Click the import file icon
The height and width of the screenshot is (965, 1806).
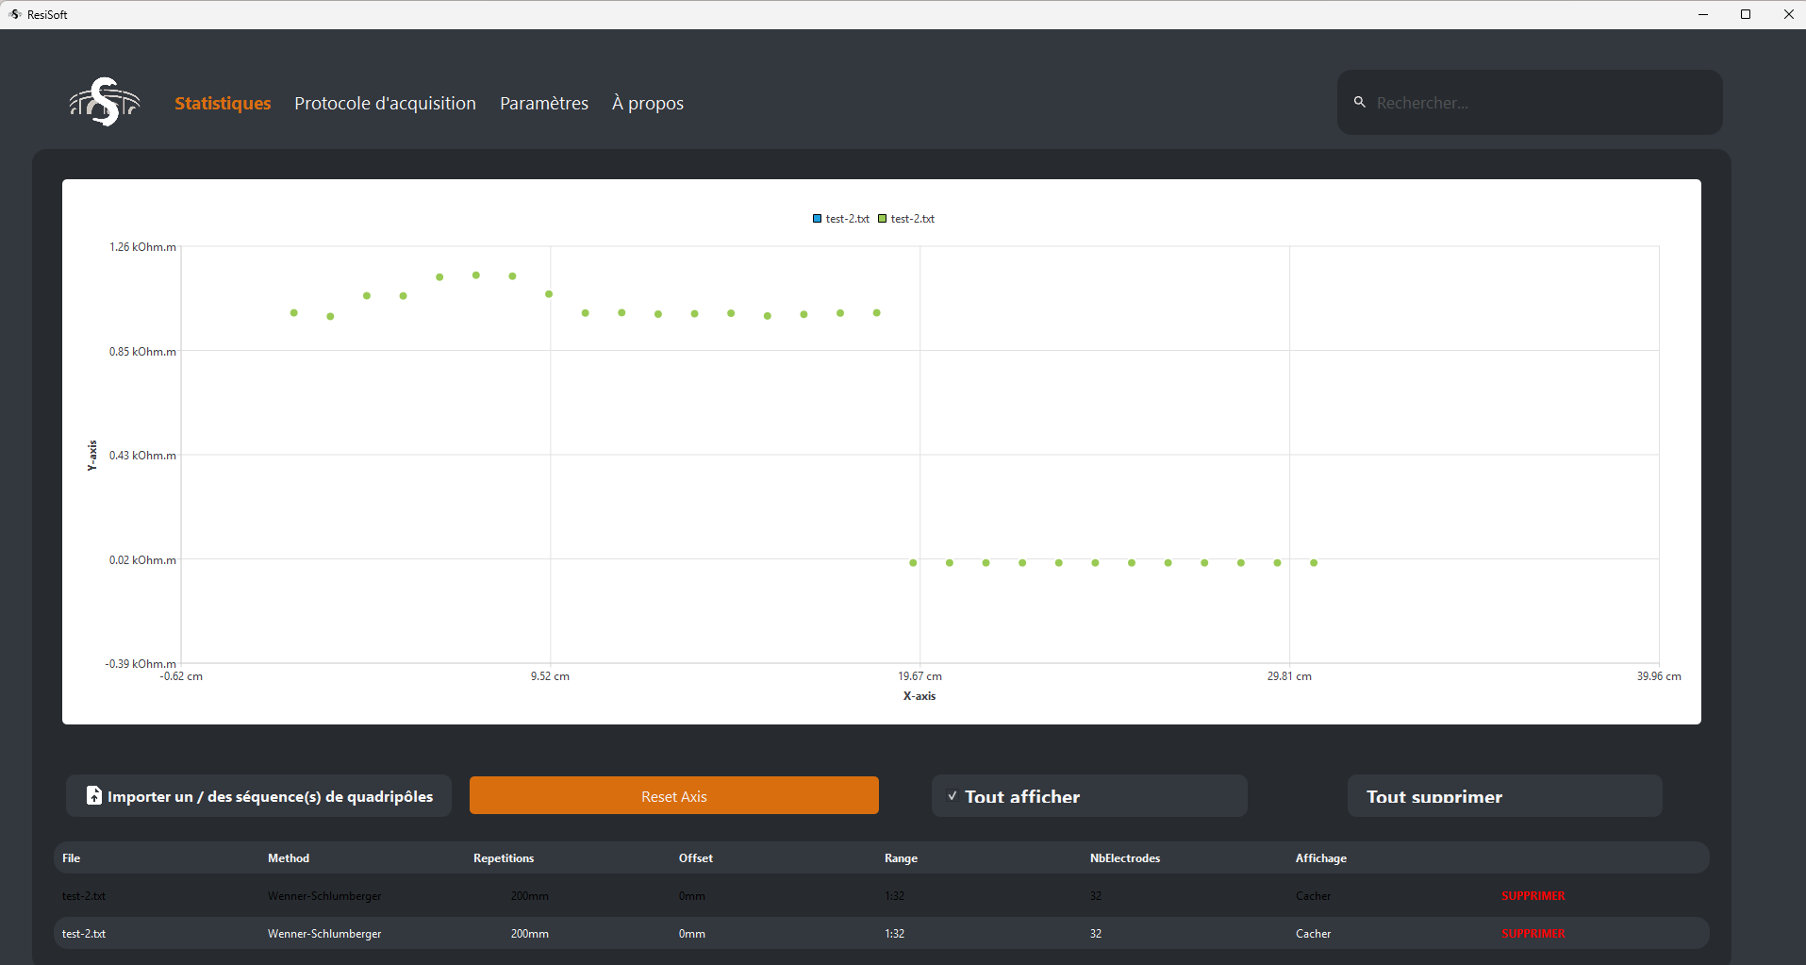(93, 795)
